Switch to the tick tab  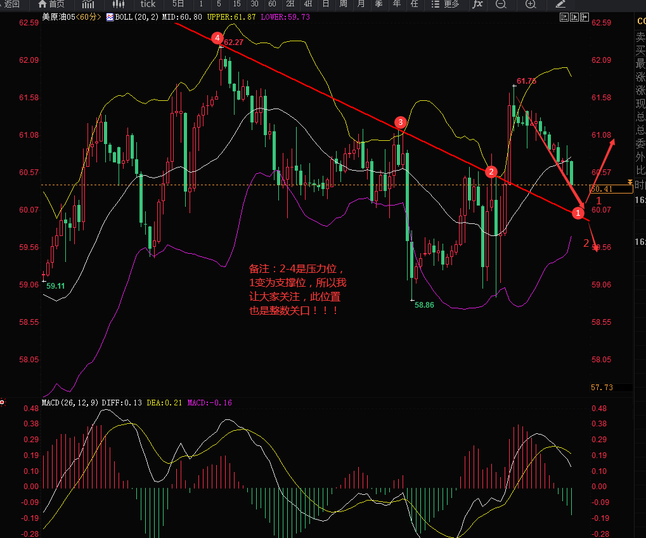click(x=148, y=4)
